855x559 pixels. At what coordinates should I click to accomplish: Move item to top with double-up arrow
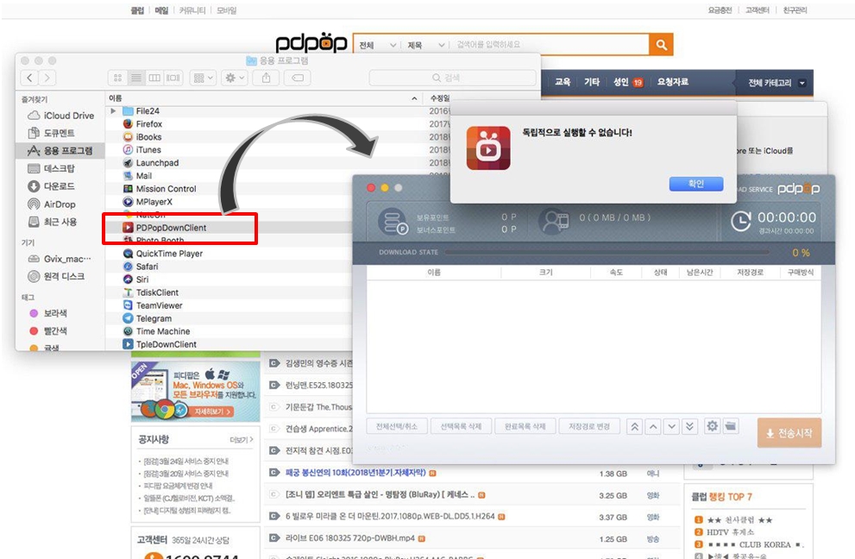coord(635,426)
